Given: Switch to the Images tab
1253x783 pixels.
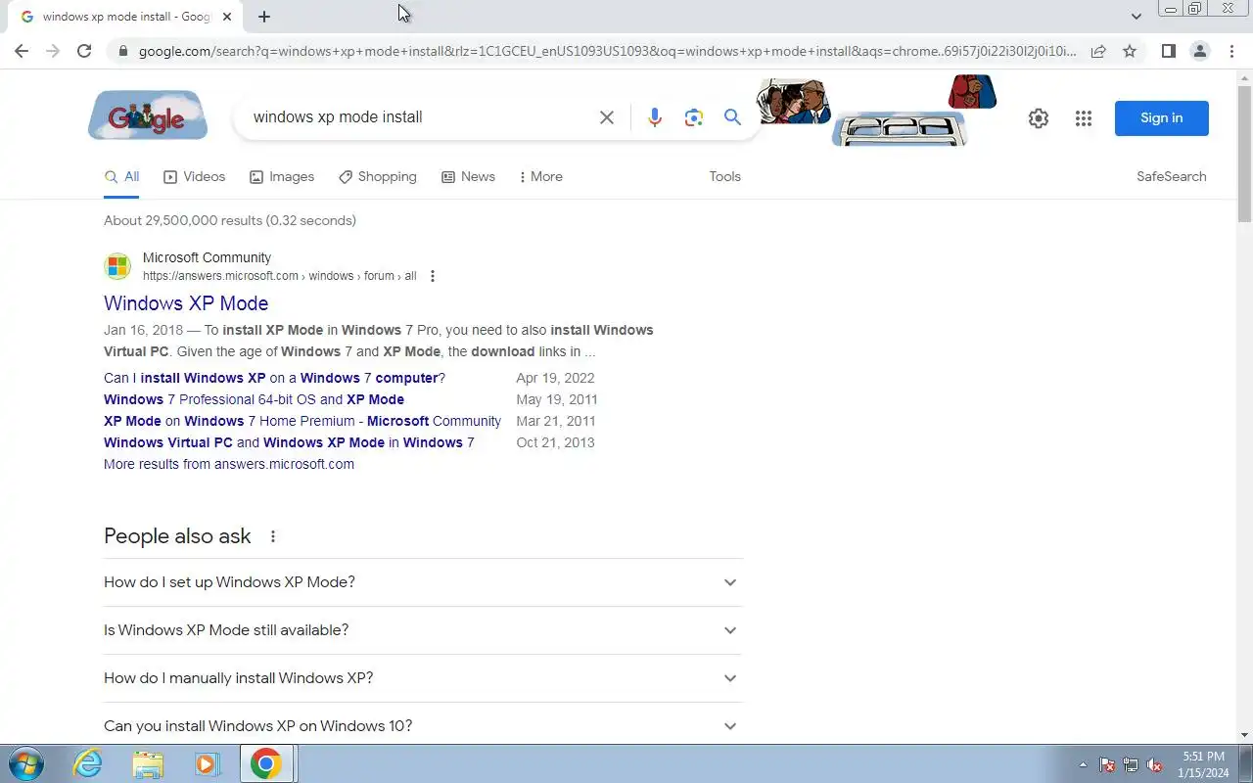Looking at the screenshot, I should click(282, 177).
